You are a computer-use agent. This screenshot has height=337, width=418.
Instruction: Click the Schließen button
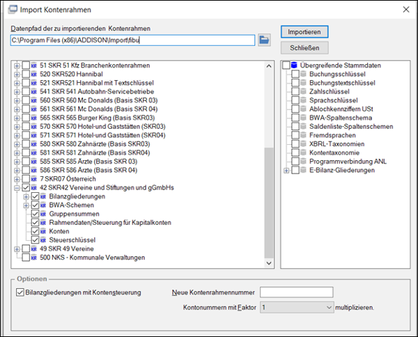(x=304, y=48)
